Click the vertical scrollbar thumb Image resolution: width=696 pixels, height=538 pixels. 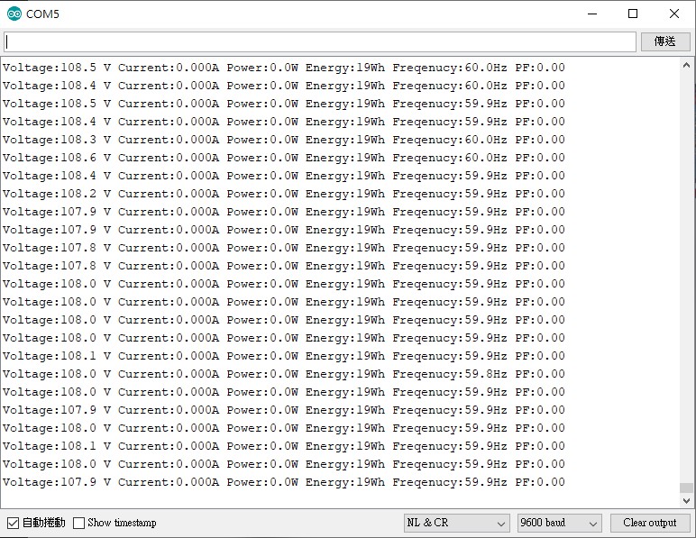click(x=687, y=488)
